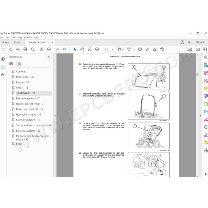Open the Help menu

[x=36, y=38]
